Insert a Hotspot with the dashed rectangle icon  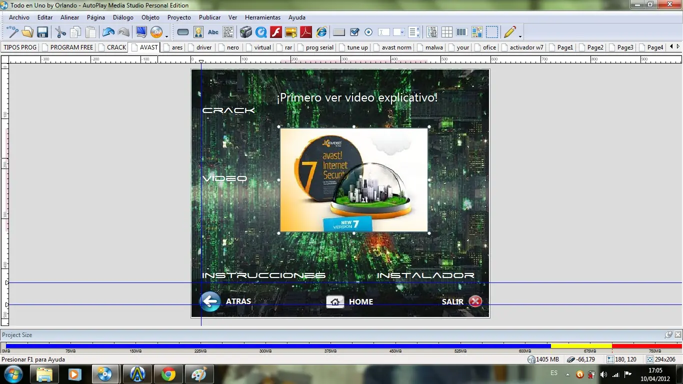(492, 32)
